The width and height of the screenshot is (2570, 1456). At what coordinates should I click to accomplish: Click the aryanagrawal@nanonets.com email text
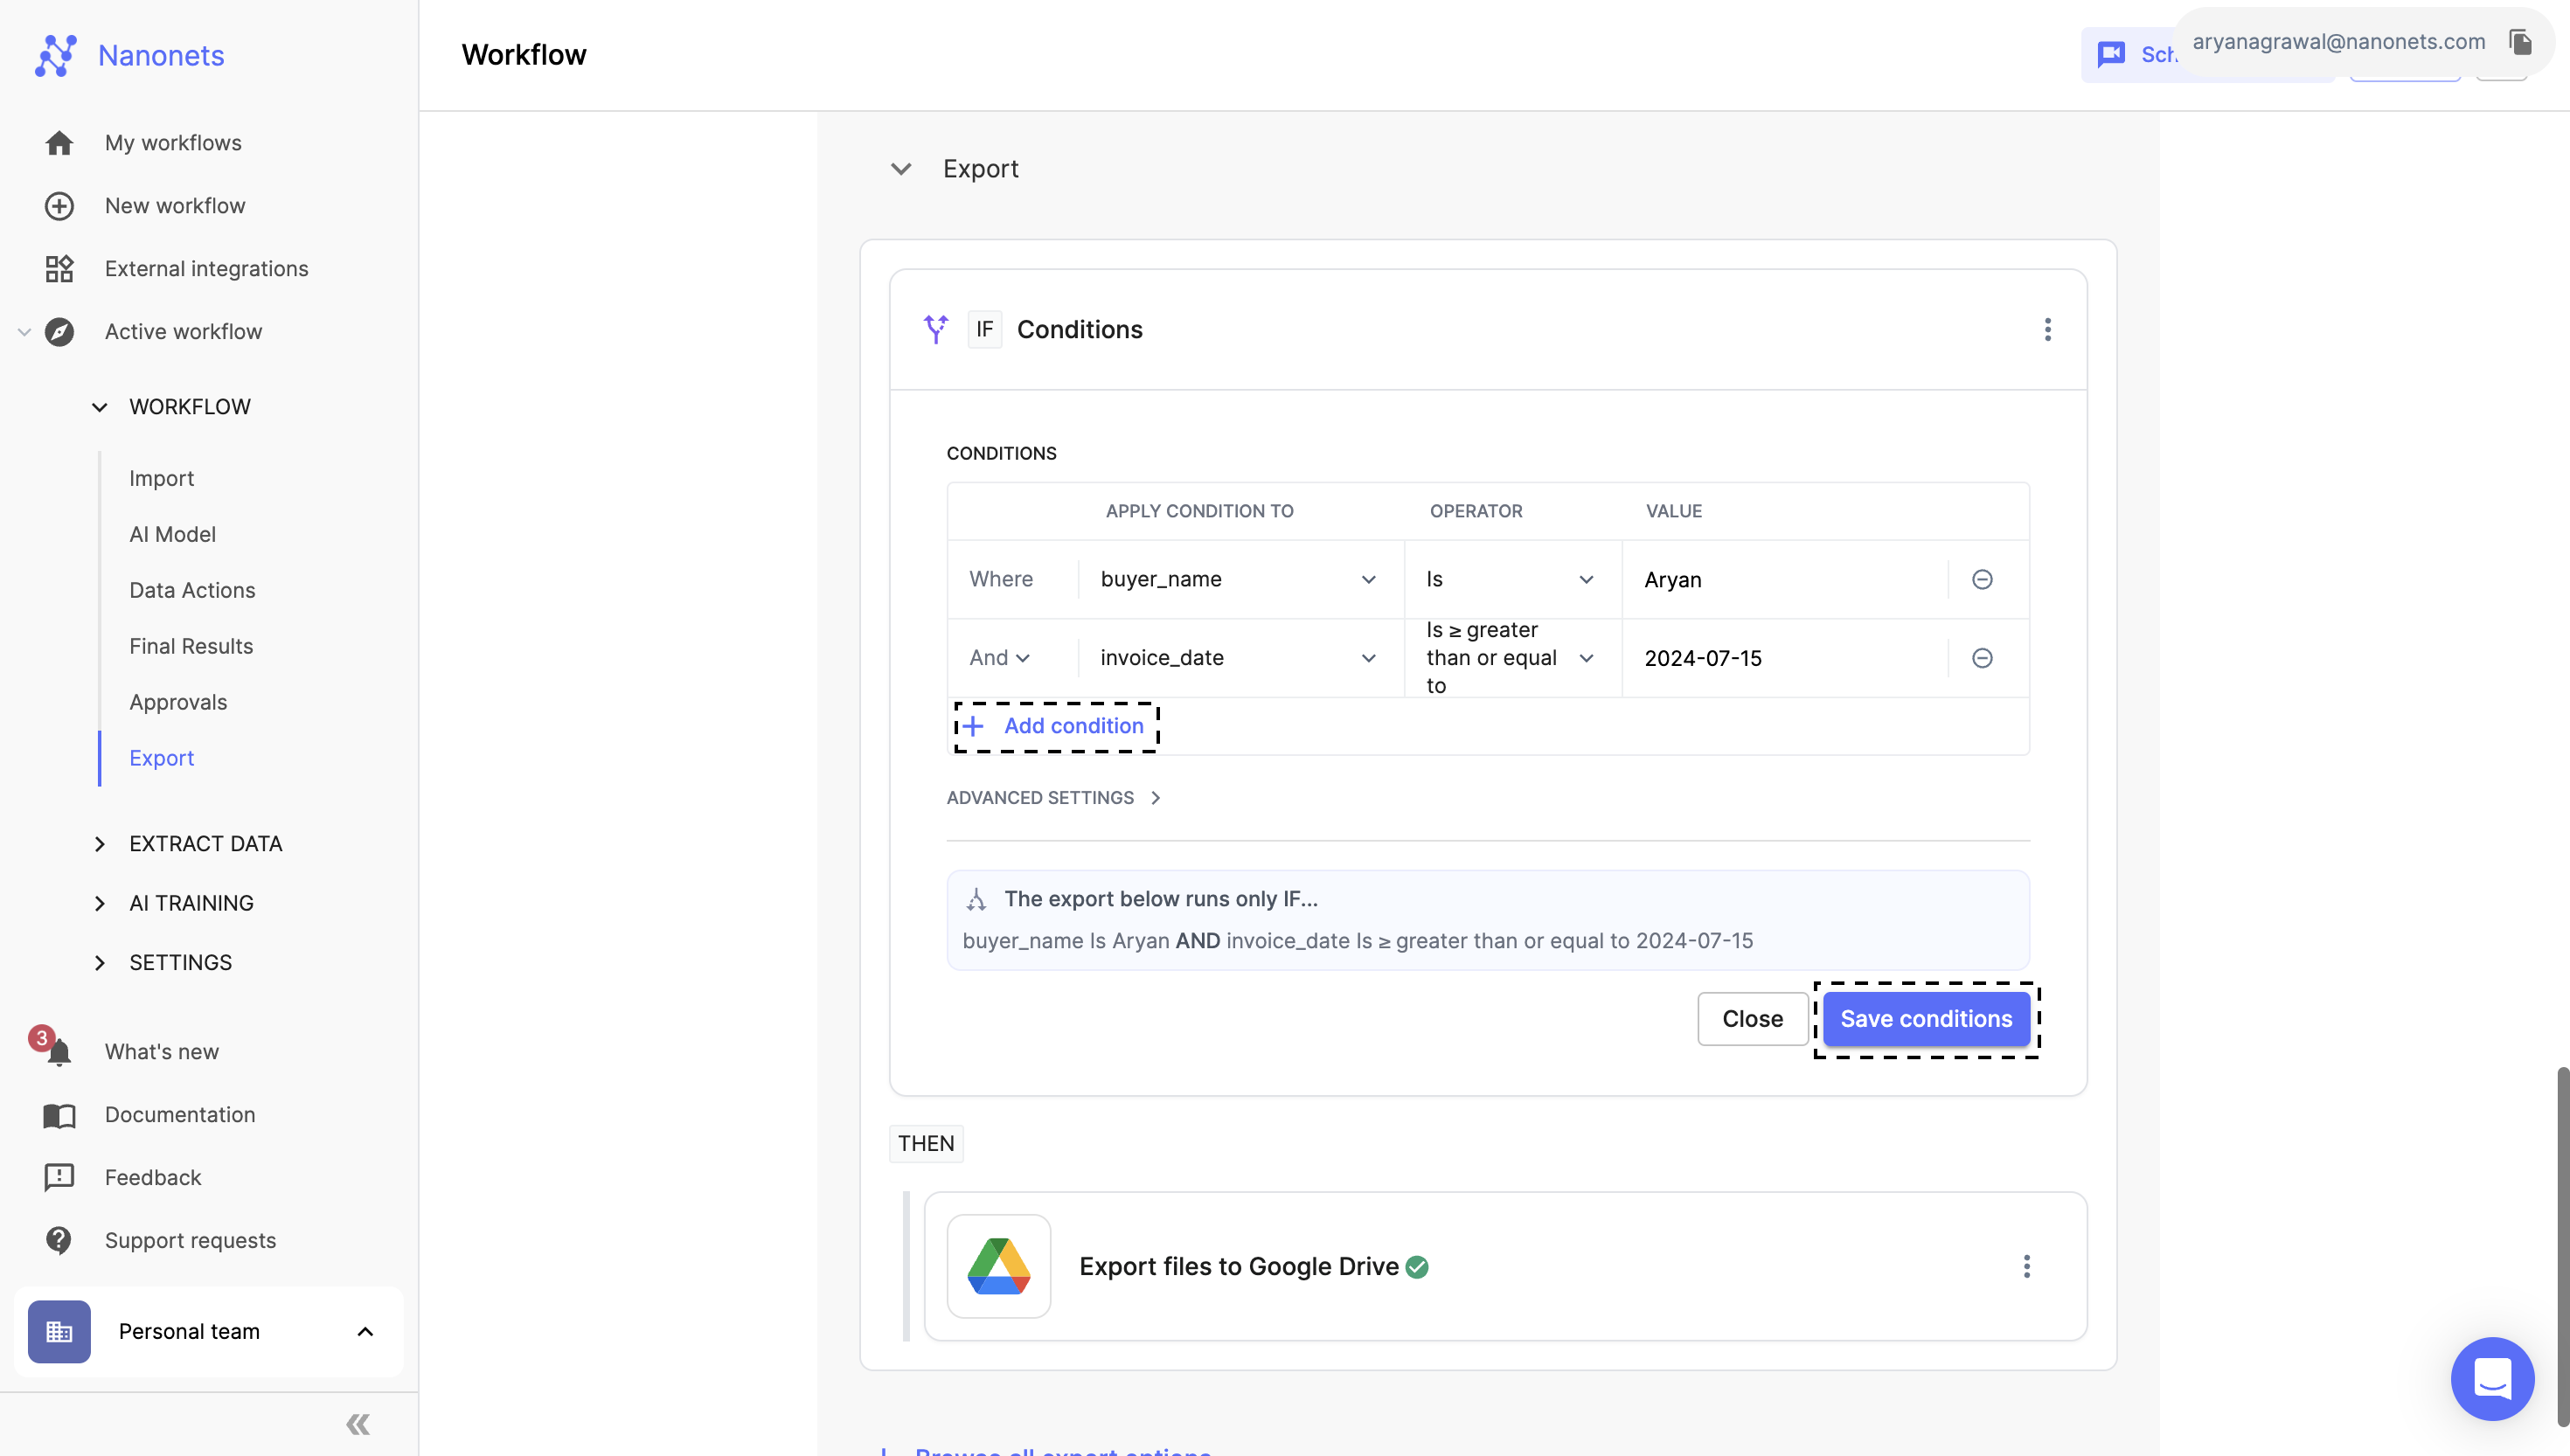tap(2338, 42)
